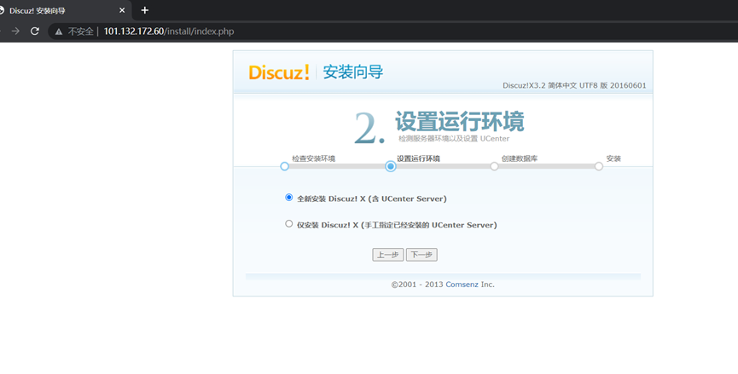Click the 不安全 security warning icon
Screen dimensions: 738x374
[58, 32]
